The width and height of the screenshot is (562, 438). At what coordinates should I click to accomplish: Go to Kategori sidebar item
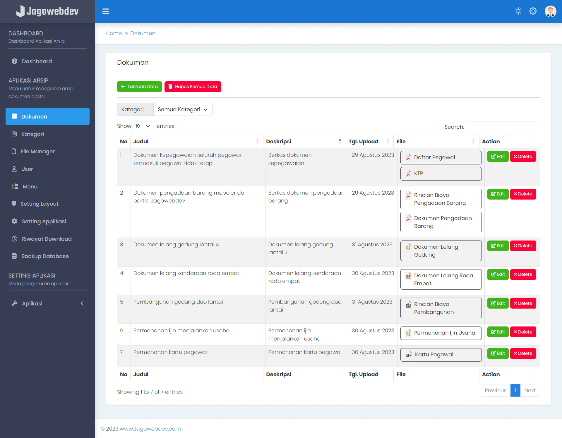tap(47, 134)
